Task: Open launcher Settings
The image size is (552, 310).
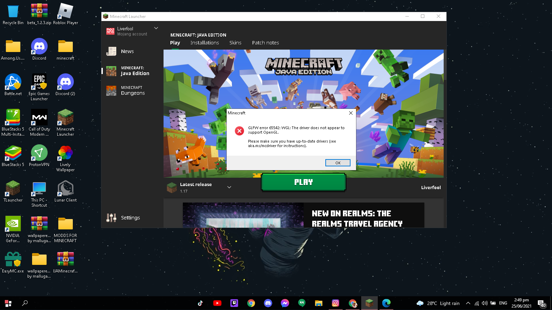Action: click(x=130, y=218)
